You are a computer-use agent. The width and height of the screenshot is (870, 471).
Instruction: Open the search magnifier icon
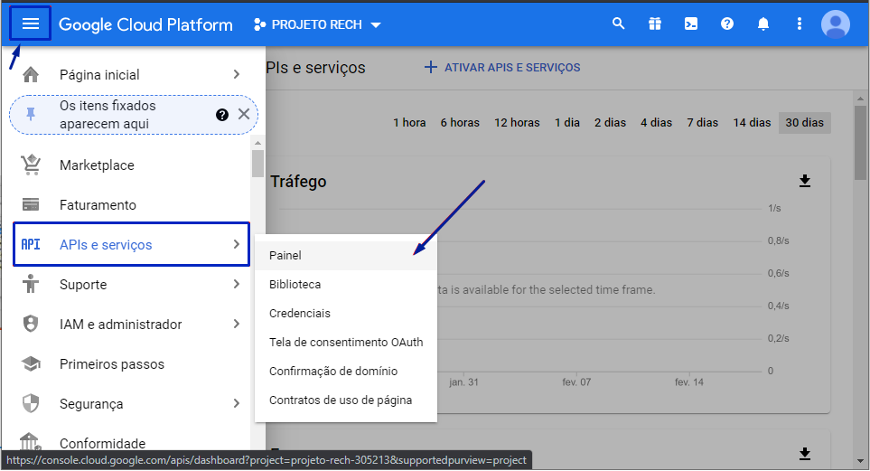[619, 24]
